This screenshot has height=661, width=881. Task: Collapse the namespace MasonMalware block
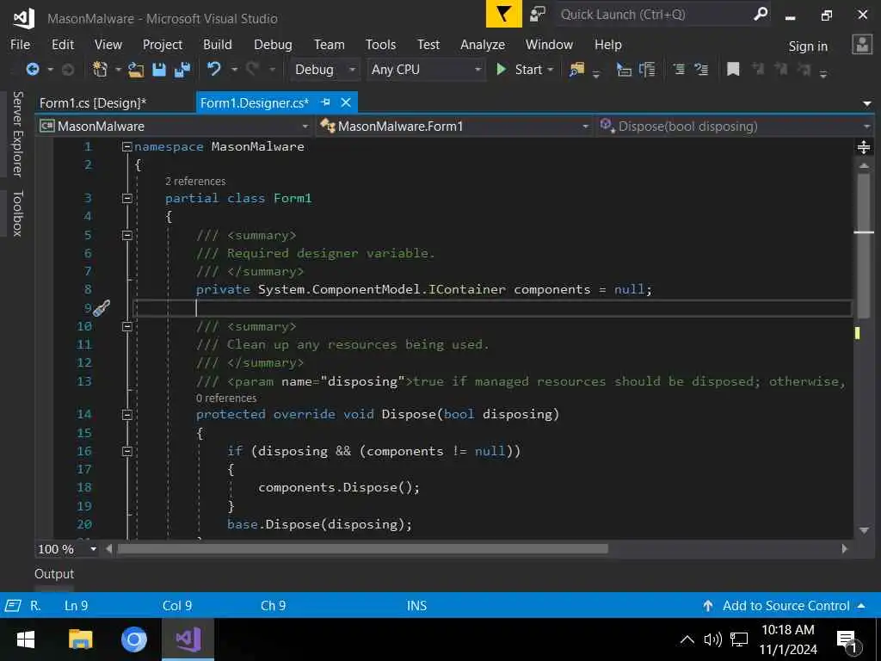click(127, 146)
